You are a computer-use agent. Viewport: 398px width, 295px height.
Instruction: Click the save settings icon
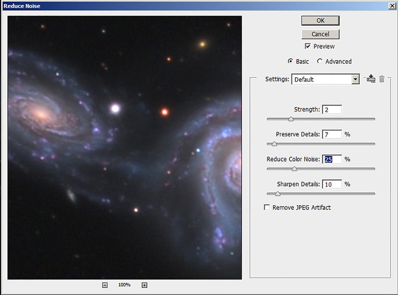click(371, 79)
